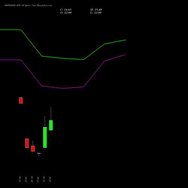Click the 28 Jul date label

(x=44, y=179)
